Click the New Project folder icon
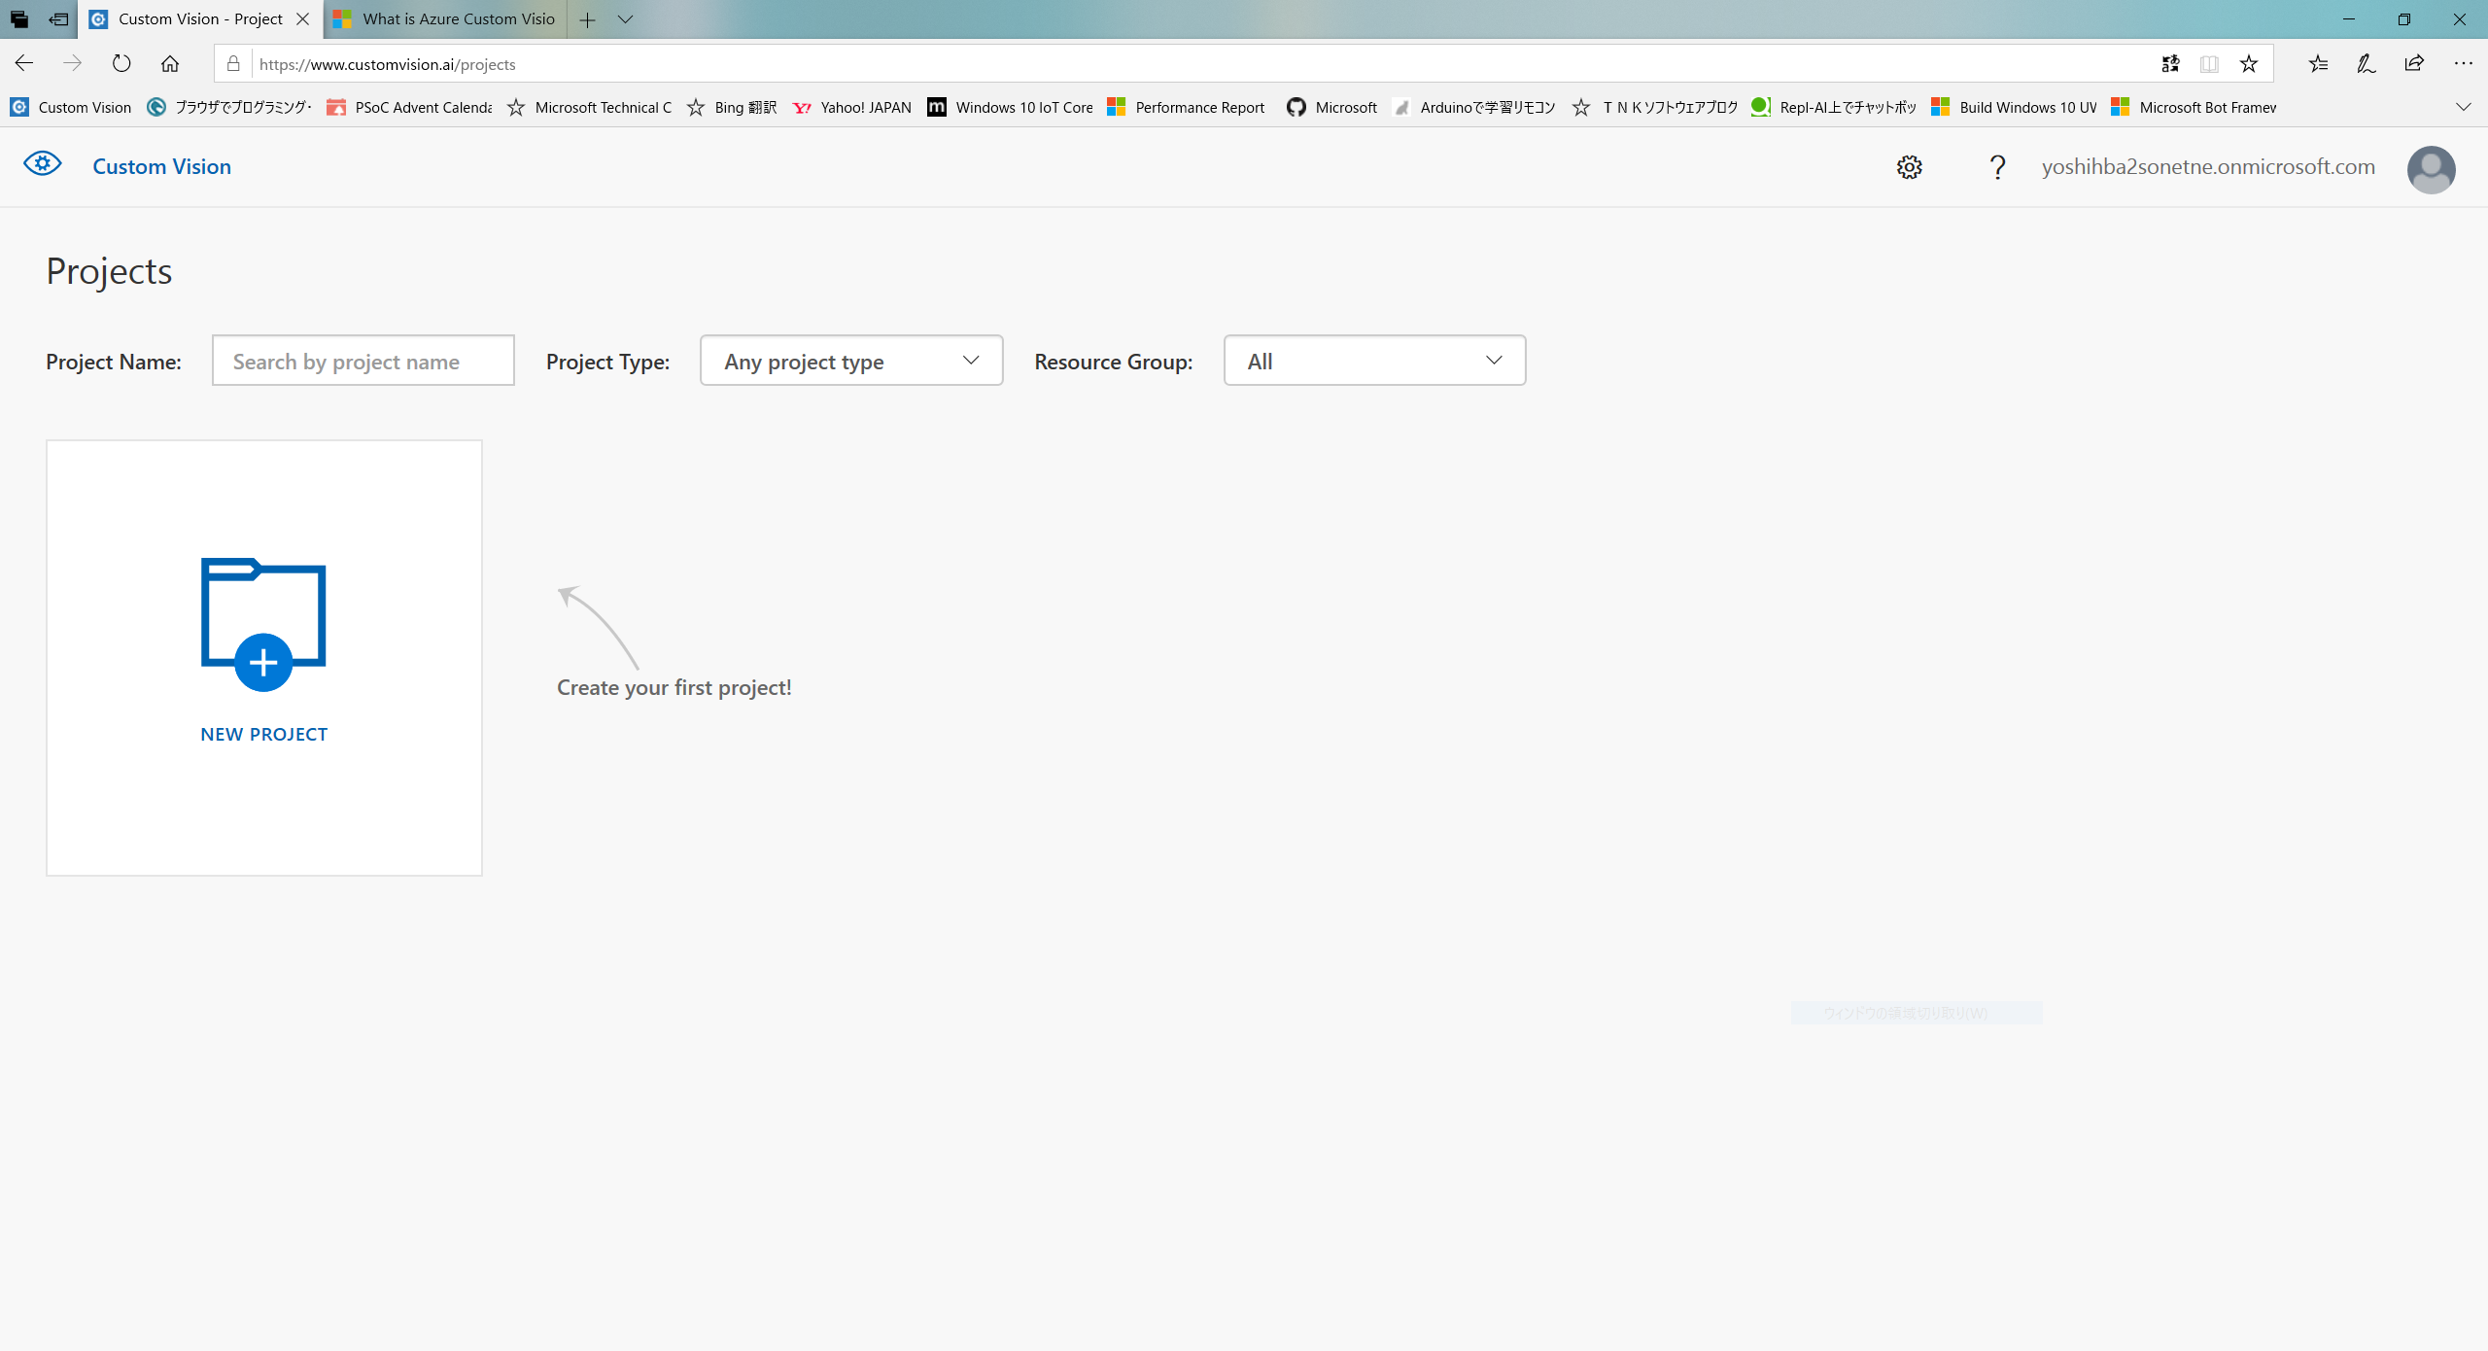2488x1351 pixels. (263, 624)
